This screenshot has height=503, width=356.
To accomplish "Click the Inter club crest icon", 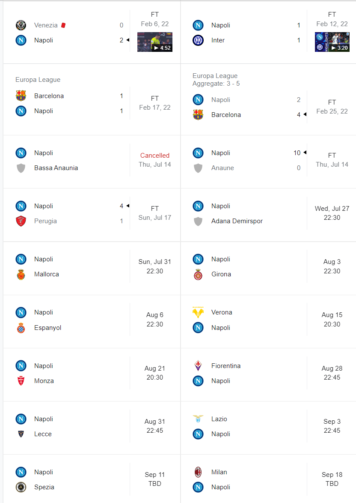I will pos(198,40).
